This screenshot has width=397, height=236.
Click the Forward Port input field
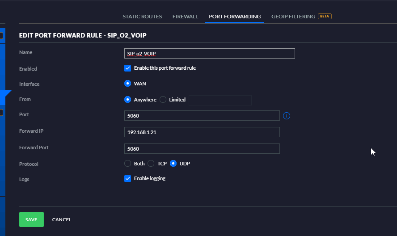pos(202,148)
